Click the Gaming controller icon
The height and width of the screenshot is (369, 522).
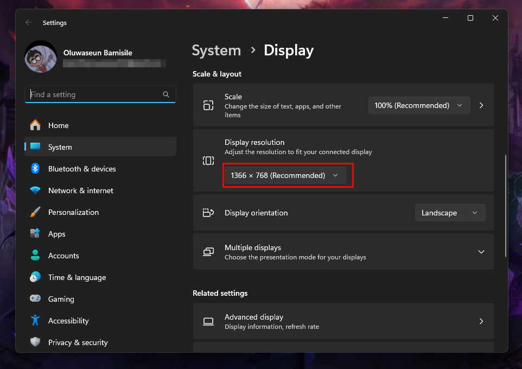[35, 299]
